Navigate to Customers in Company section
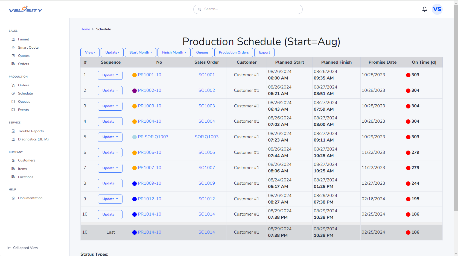The width and height of the screenshot is (458, 256). 27,160
